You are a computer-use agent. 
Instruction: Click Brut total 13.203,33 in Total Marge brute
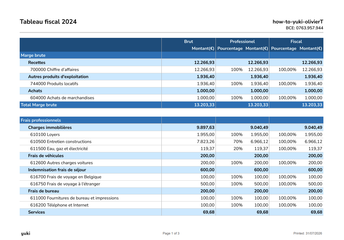(x=204, y=105)
